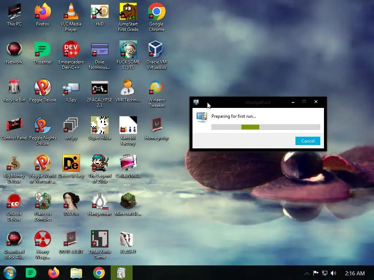The height and width of the screenshot is (280, 374).
Task: Open the Network desktop icon
Action: [14, 52]
